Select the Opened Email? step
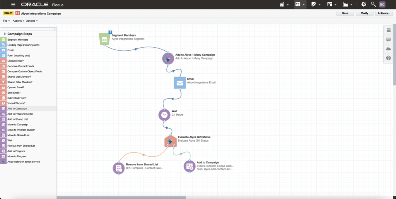Image resolution: width=396 pixels, height=199 pixels. point(28,87)
